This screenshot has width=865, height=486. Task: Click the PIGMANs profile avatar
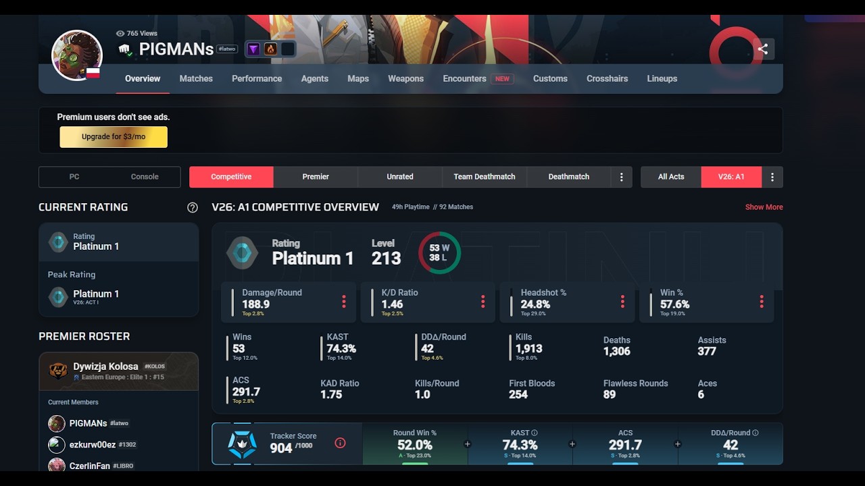tap(77, 55)
